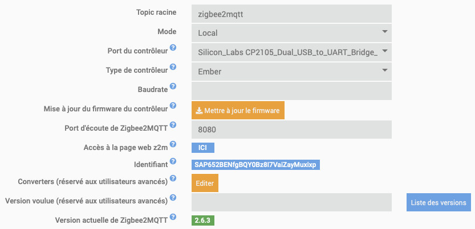Click help icon for Port d'écoute de Zigbee2MQTT
The height and width of the screenshot is (229, 475).
click(173, 124)
